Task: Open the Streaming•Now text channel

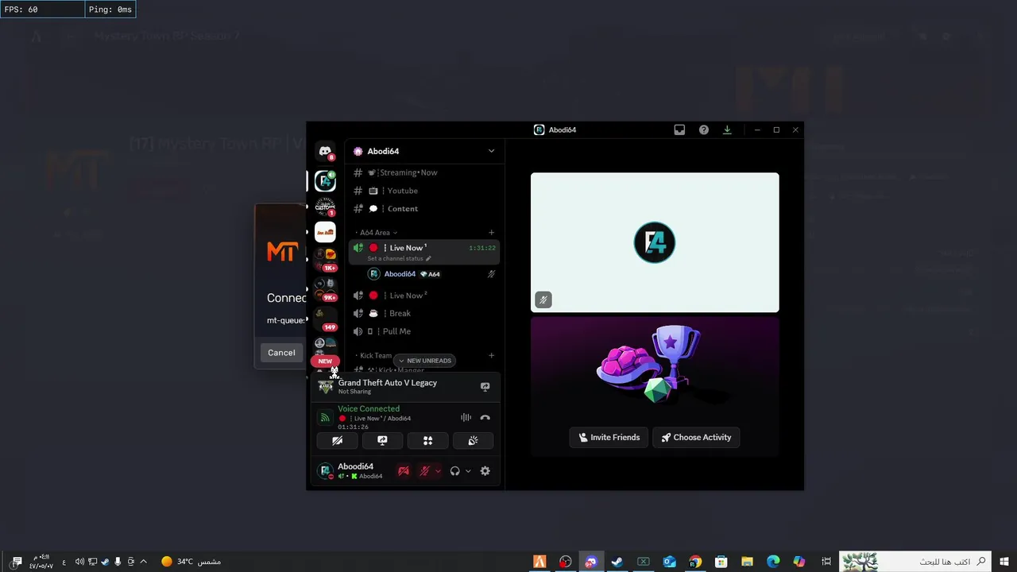Action: tap(424, 172)
